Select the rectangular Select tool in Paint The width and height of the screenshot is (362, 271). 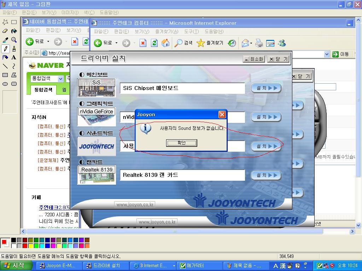[x=14, y=22]
